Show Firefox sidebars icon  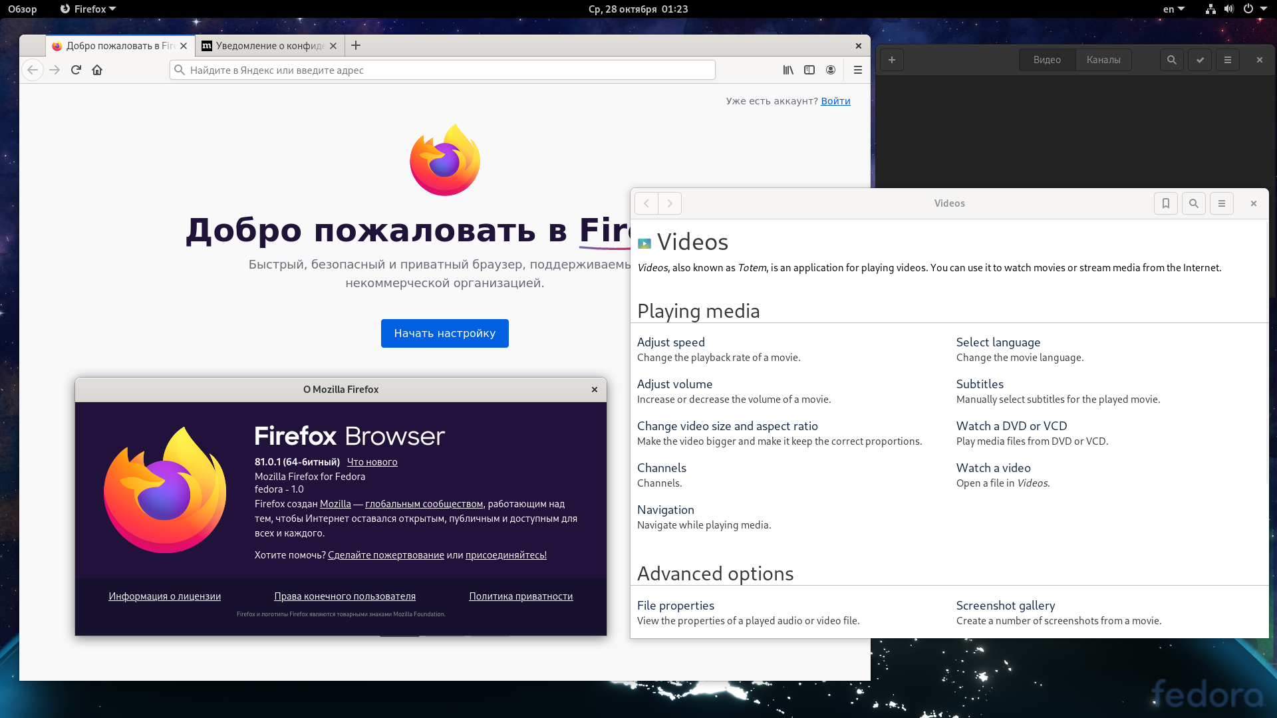click(809, 70)
